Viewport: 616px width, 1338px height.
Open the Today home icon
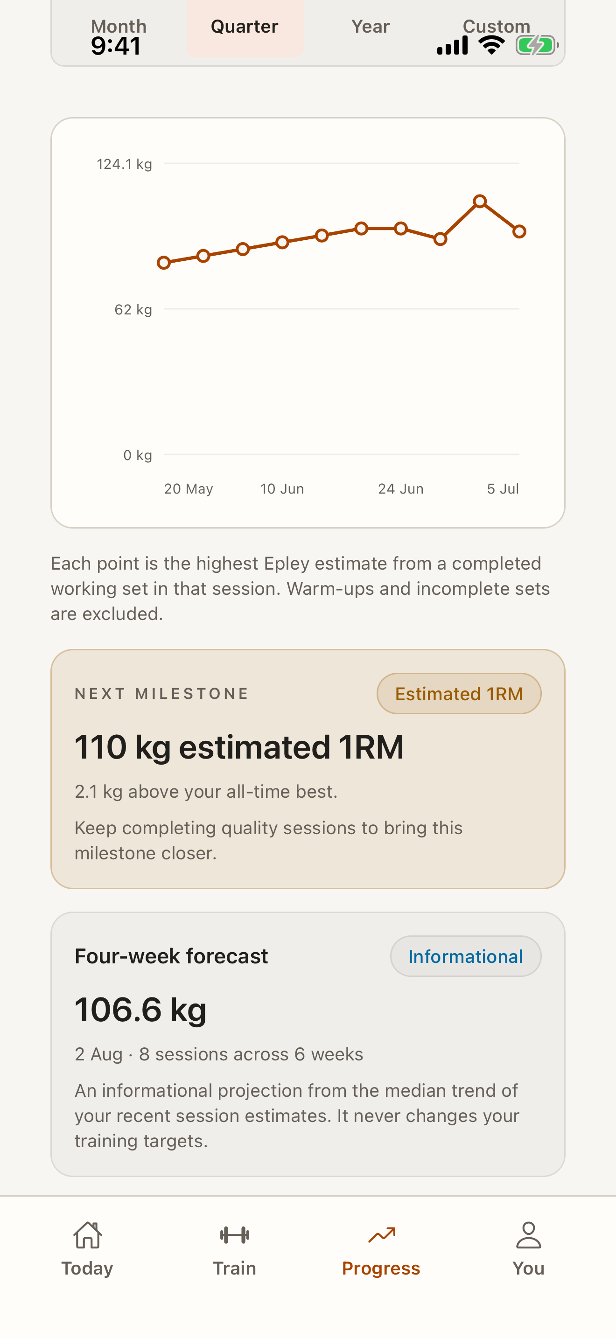coord(87,1234)
